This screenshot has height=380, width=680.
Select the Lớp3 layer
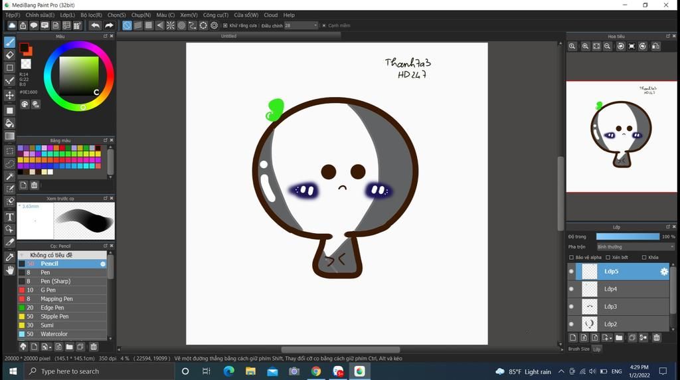point(618,307)
